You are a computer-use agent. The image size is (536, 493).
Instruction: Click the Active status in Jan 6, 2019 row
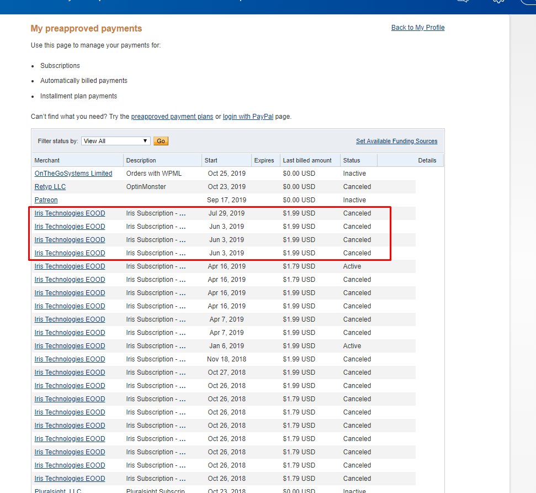(x=352, y=346)
